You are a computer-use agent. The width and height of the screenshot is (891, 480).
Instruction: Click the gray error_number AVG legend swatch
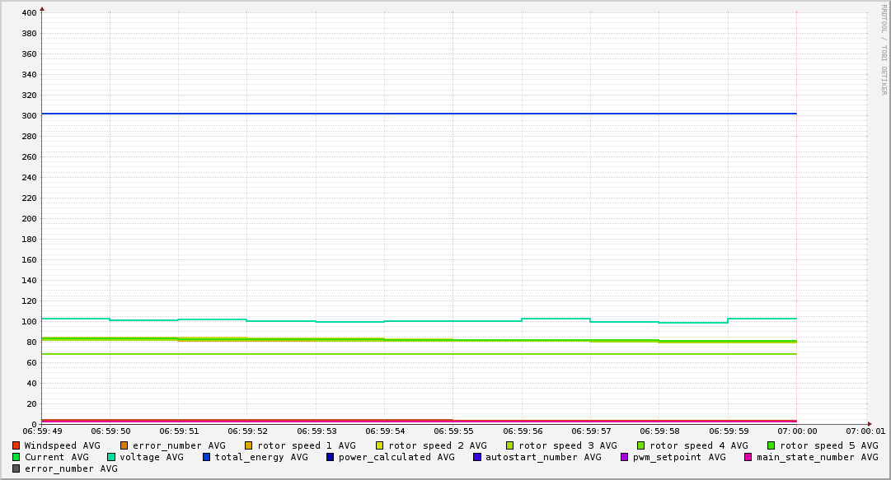16,468
